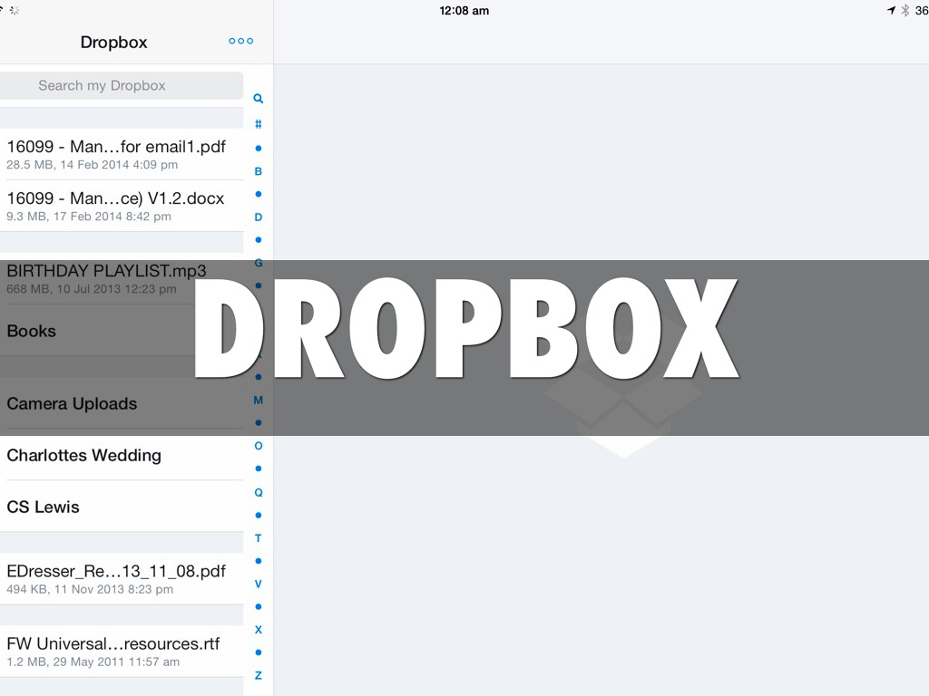Screen dimensions: 929x696
Task: Jump to letter D in index bar
Action: pos(258,217)
